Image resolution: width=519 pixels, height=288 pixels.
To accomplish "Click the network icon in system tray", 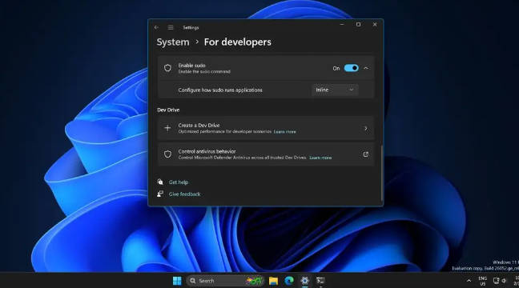I will tap(496, 281).
